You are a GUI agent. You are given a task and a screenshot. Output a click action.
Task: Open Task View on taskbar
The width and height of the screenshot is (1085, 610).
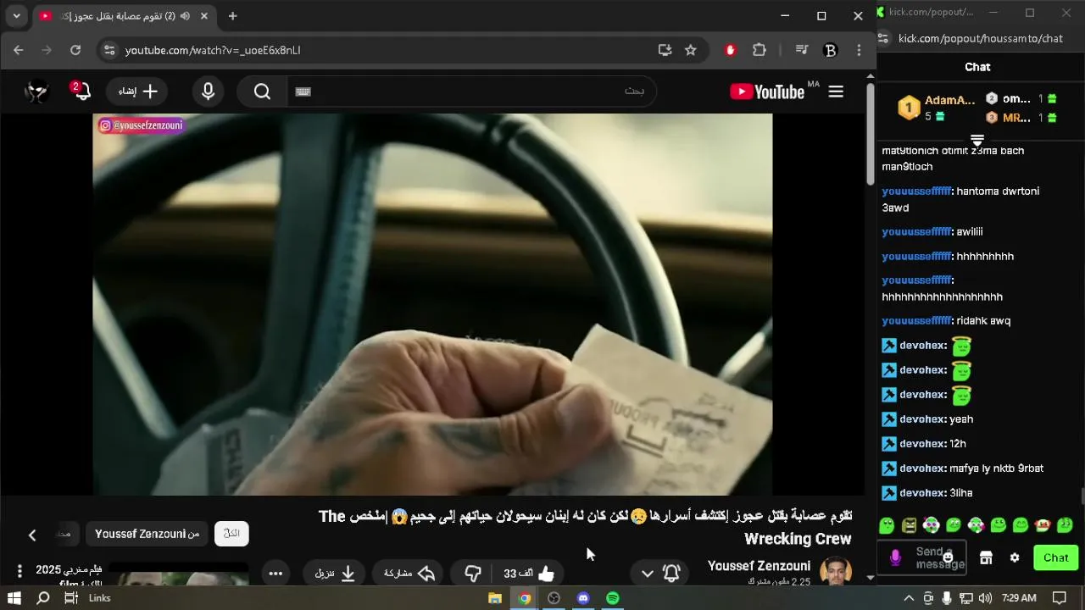pos(71,598)
